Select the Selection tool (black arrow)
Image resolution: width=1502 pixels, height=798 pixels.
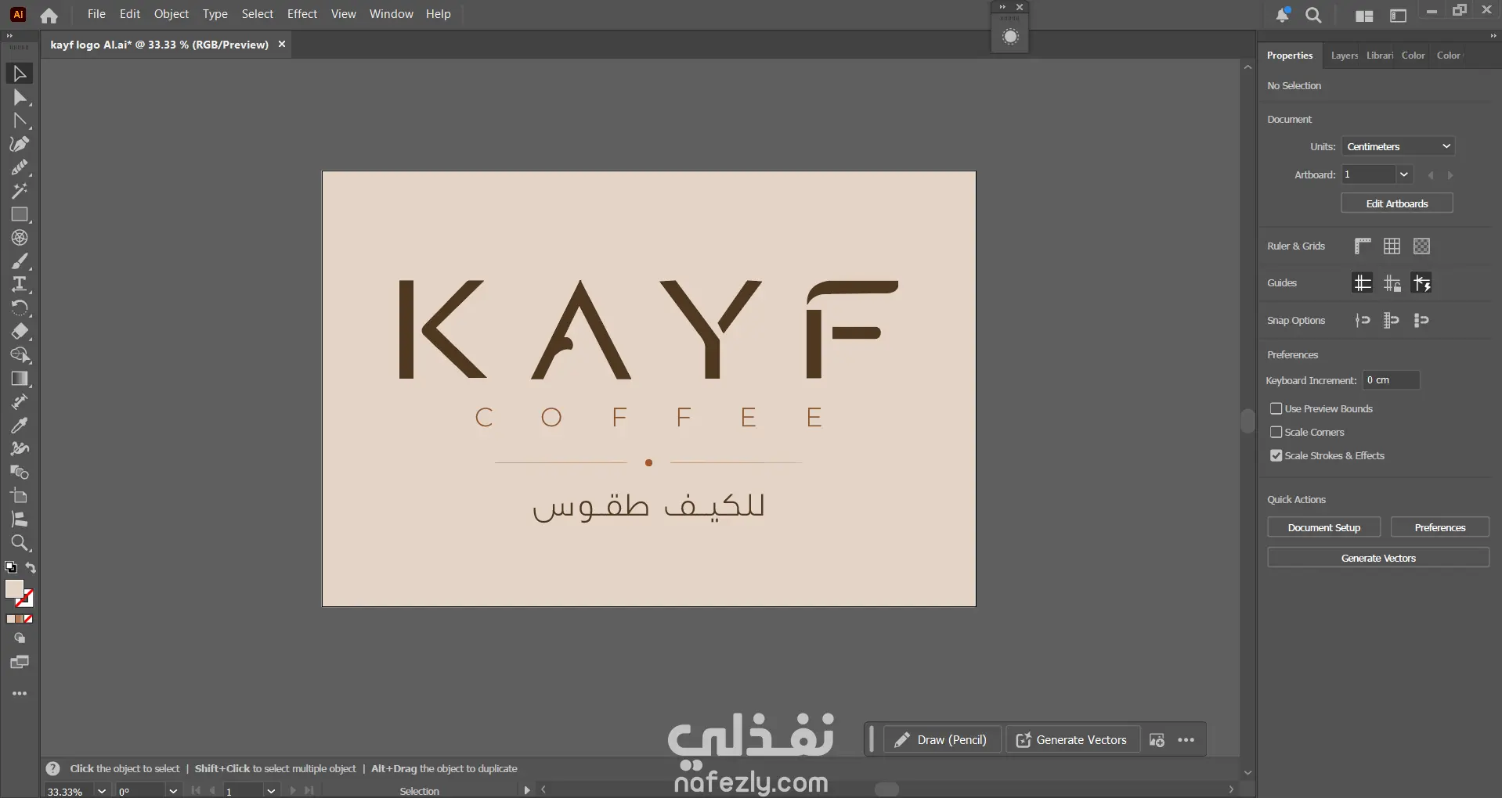pos(20,74)
